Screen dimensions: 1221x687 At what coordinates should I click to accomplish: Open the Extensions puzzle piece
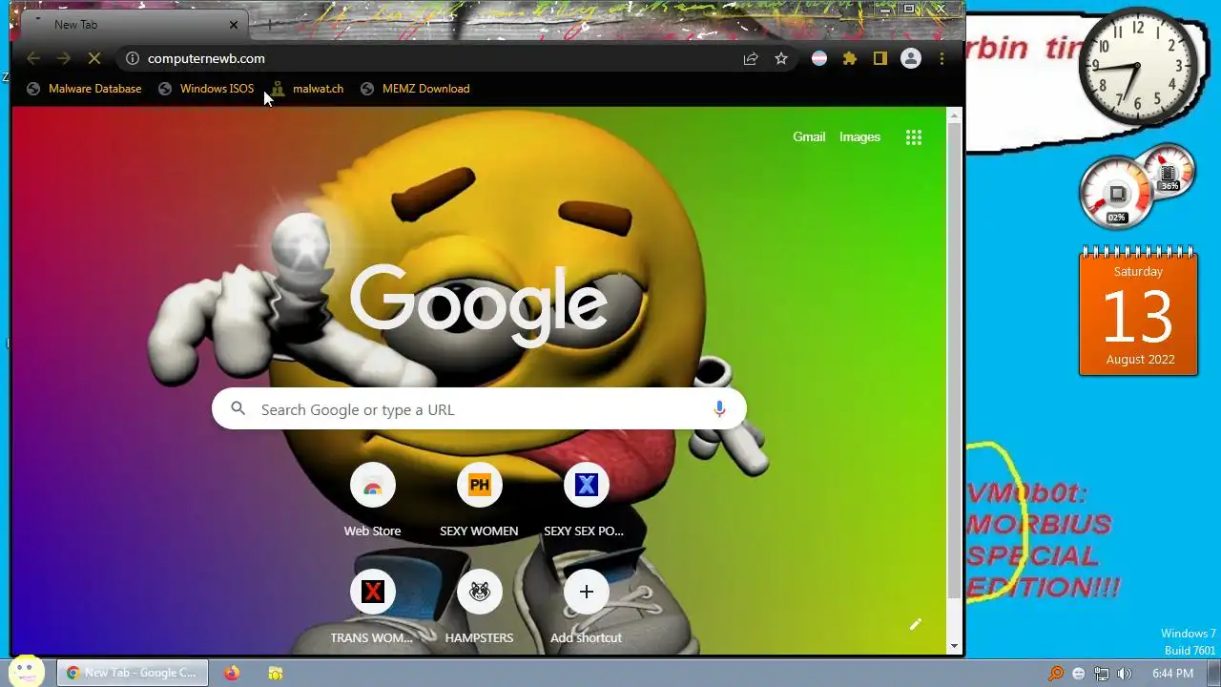[850, 58]
